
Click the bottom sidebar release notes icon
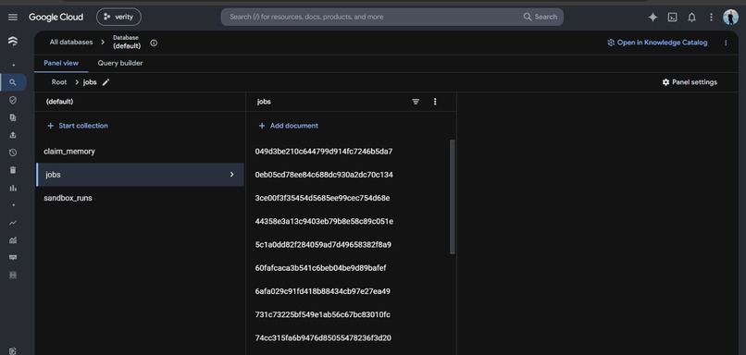click(x=13, y=350)
